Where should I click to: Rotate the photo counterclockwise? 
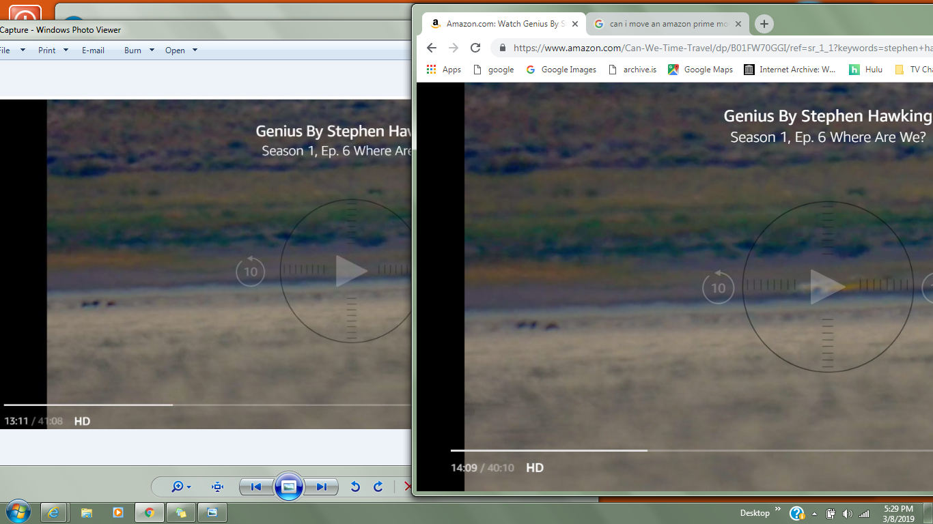coord(355,486)
